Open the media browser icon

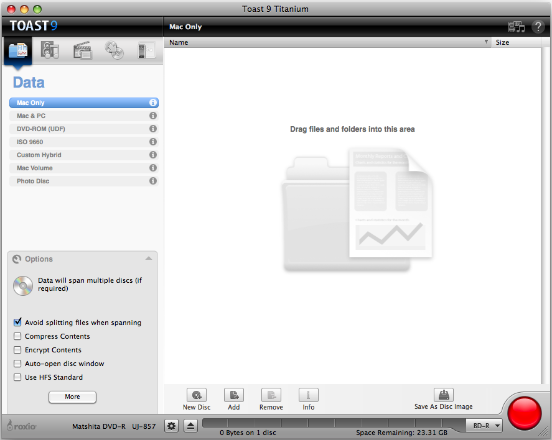517,27
